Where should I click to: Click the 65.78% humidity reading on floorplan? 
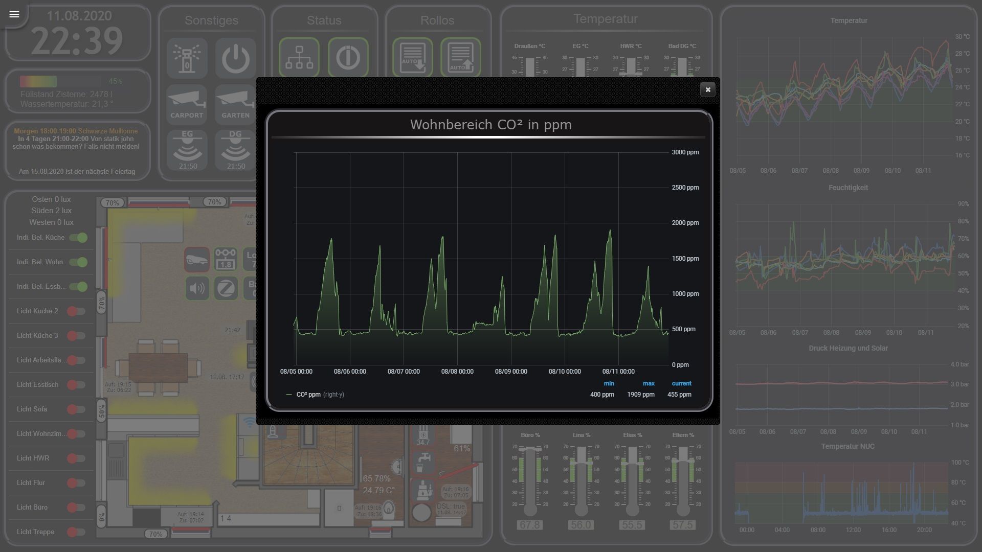(376, 479)
